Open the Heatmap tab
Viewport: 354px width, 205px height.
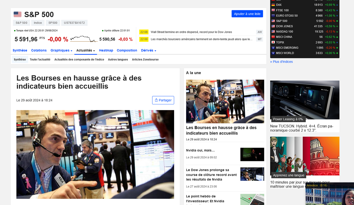106,50
